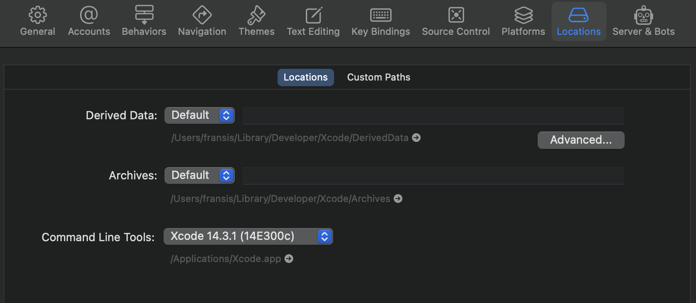Reveal the DerivedData folder via its arrow icon
Screen dimensions: 696x303
416,138
